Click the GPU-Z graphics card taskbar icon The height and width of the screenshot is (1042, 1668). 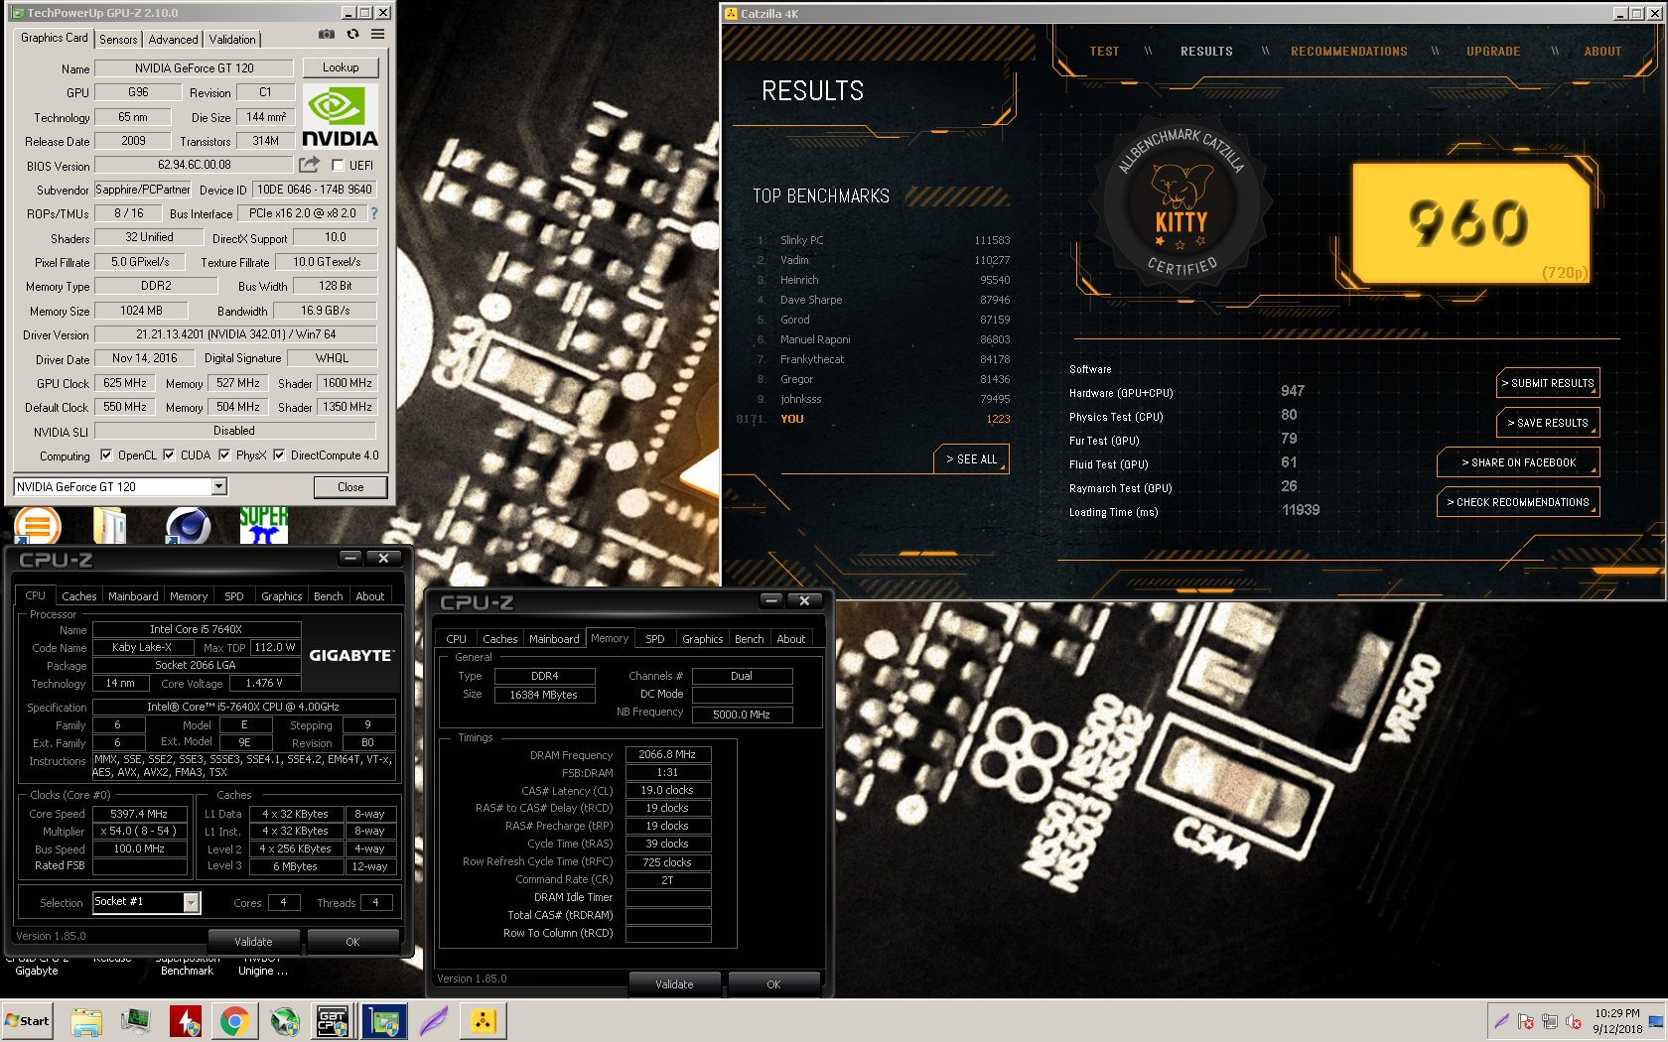pos(383,1021)
